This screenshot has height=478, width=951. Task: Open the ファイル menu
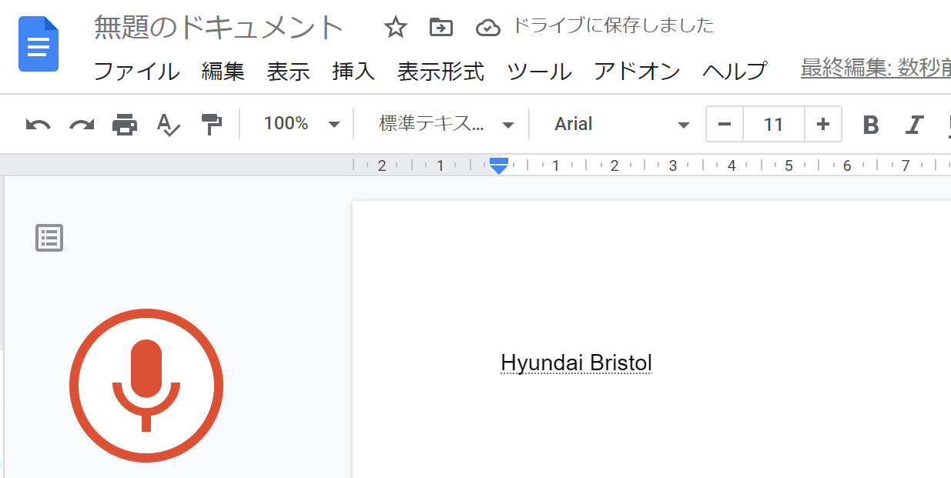pyautogui.click(x=136, y=72)
